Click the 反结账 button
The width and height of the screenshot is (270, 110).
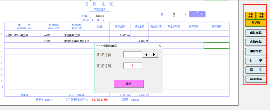coord(256,23)
